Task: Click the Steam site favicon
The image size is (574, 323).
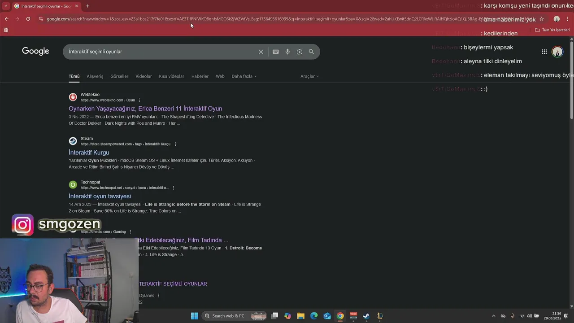Action: (73, 141)
